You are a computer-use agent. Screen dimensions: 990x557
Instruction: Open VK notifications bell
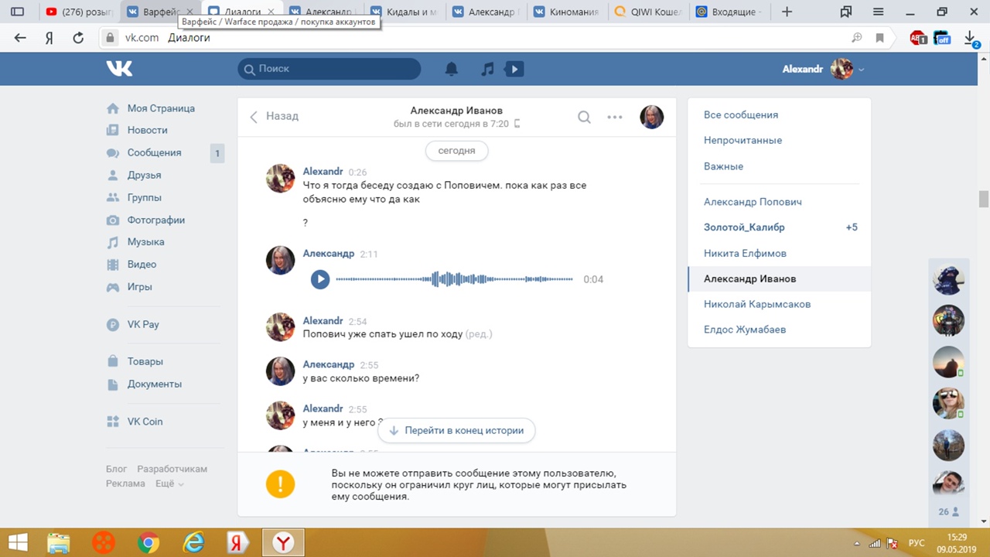[x=452, y=69]
